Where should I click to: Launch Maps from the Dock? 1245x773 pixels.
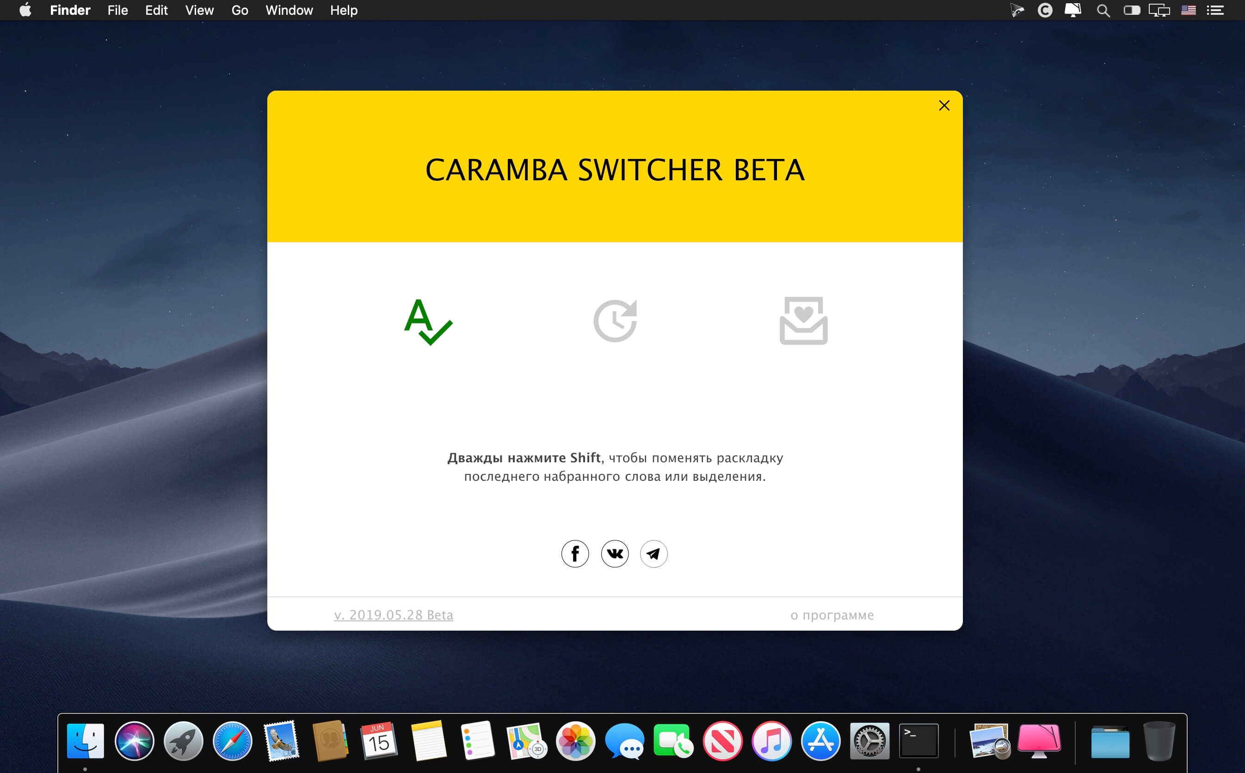526,741
